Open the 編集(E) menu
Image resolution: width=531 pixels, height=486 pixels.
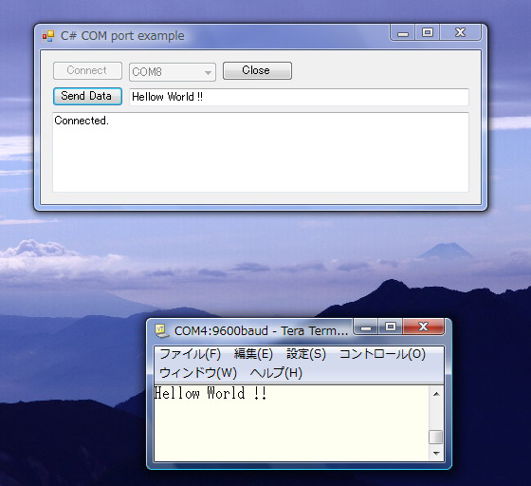click(x=253, y=354)
